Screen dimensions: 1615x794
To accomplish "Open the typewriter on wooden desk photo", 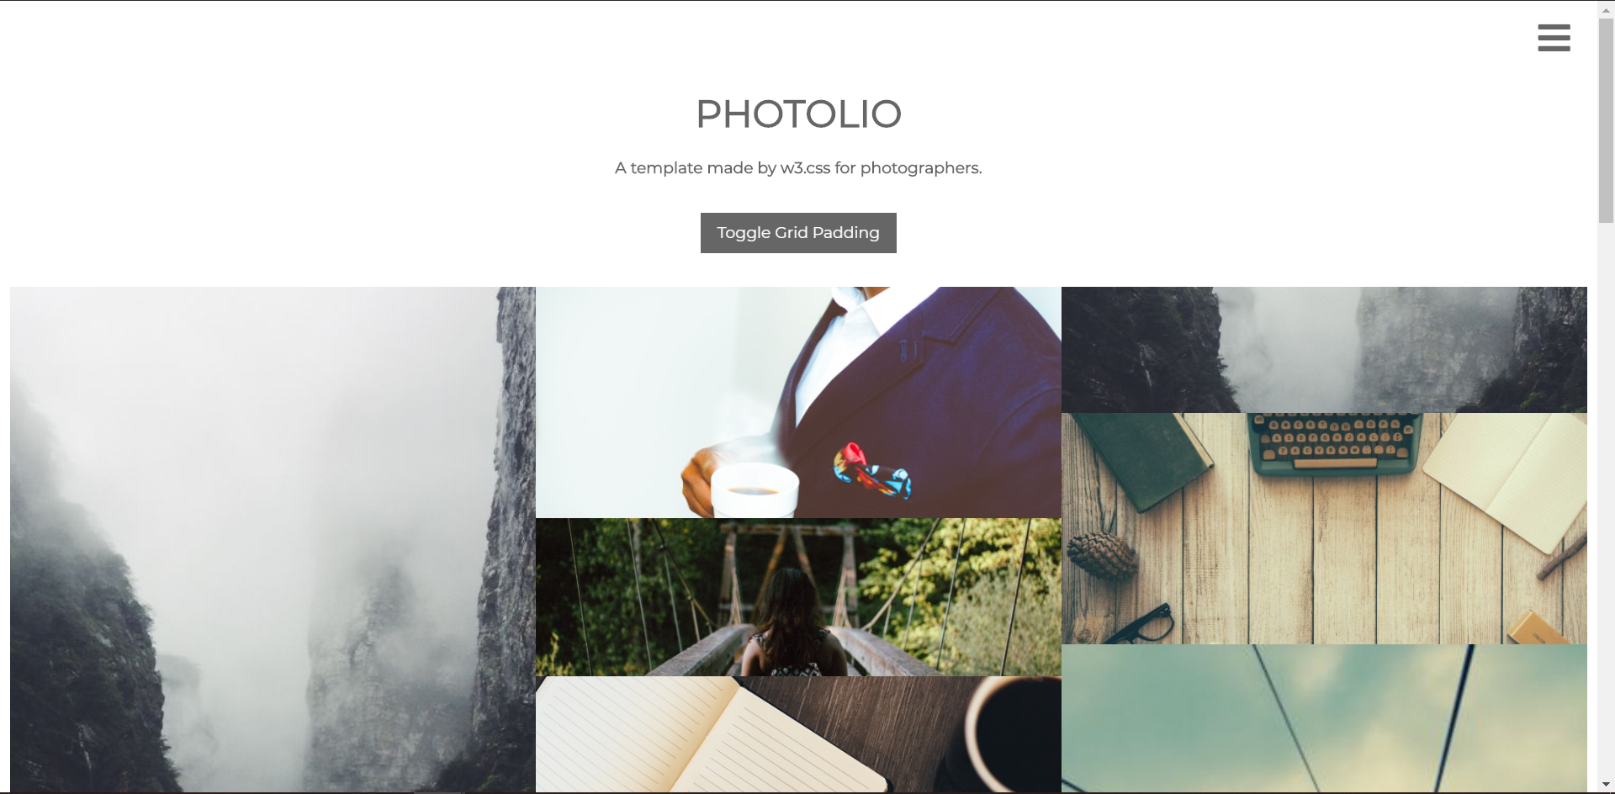I will tap(1324, 528).
